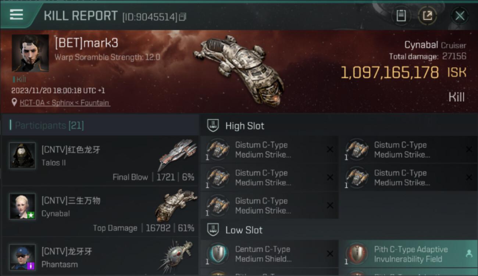Select the Cynabal top damage participant
Screen dimensions: 478x276
click(100, 211)
